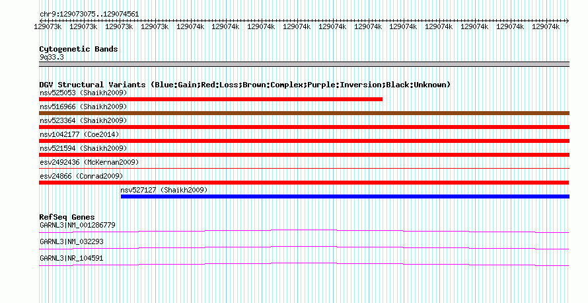The height and width of the screenshot is (303, 588).
Task: Select the magenta transcript line for NM_001286779
Action: point(304,232)
